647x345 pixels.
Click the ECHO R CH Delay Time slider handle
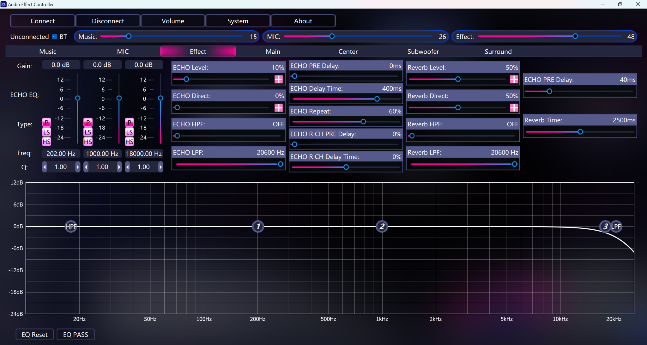tap(346, 167)
